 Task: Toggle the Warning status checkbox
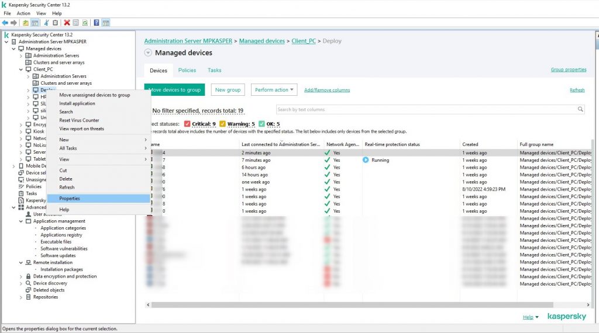coord(222,124)
